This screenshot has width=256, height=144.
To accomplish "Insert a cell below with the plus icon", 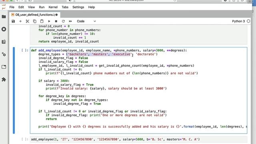I will point(20,21).
